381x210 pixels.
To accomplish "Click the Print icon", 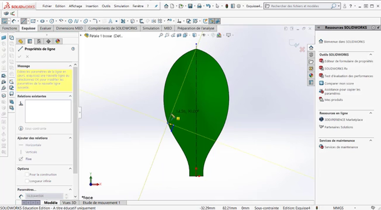I will coord(199,6).
